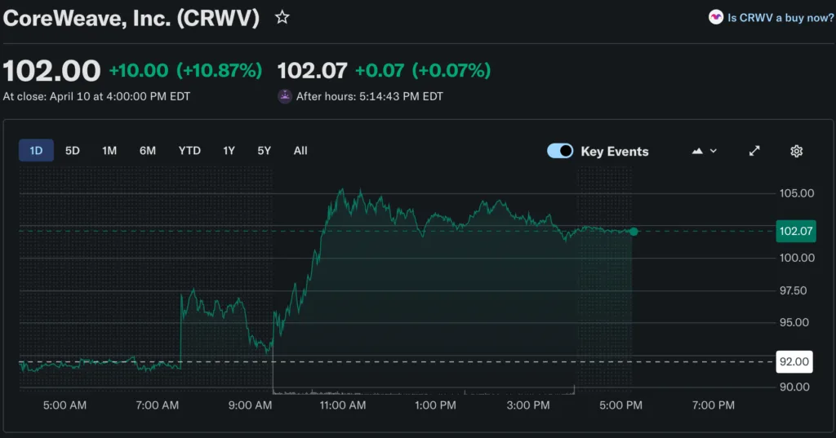The height and width of the screenshot is (438, 836).
Task: Click the 102.00 closing price value
Action: (x=51, y=71)
